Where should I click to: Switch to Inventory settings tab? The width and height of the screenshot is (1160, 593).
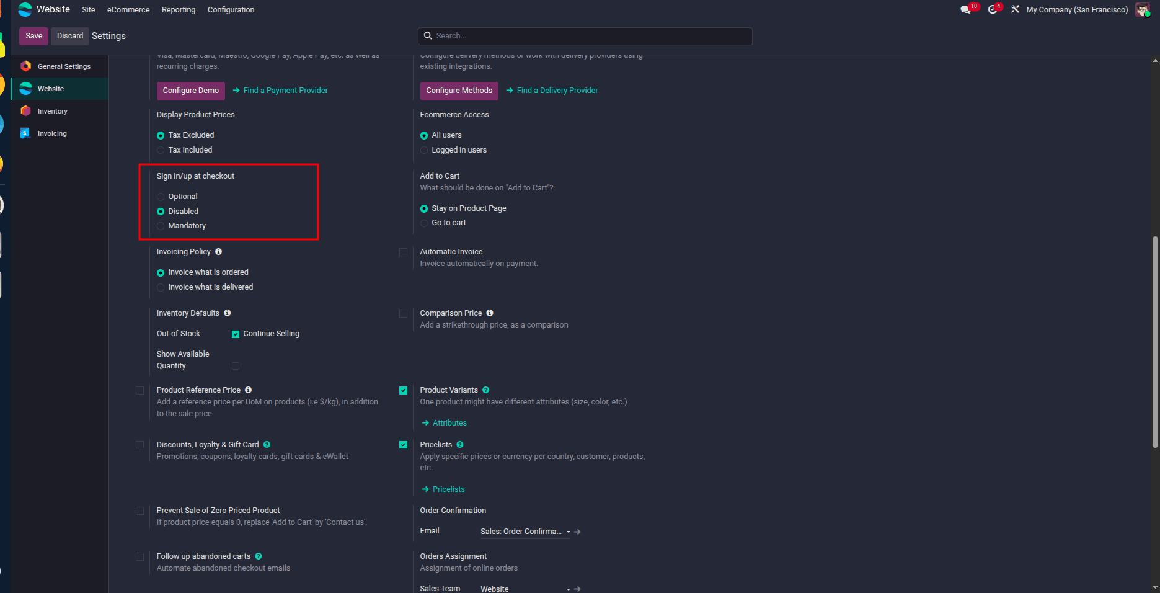pyautogui.click(x=60, y=111)
